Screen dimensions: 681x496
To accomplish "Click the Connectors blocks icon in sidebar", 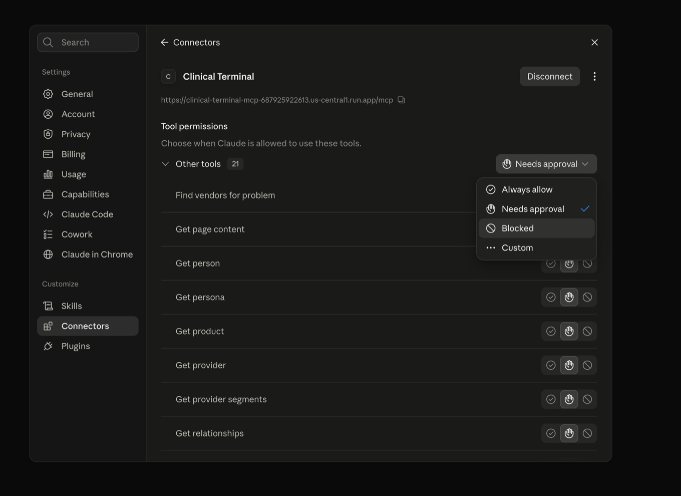I will coord(48,326).
